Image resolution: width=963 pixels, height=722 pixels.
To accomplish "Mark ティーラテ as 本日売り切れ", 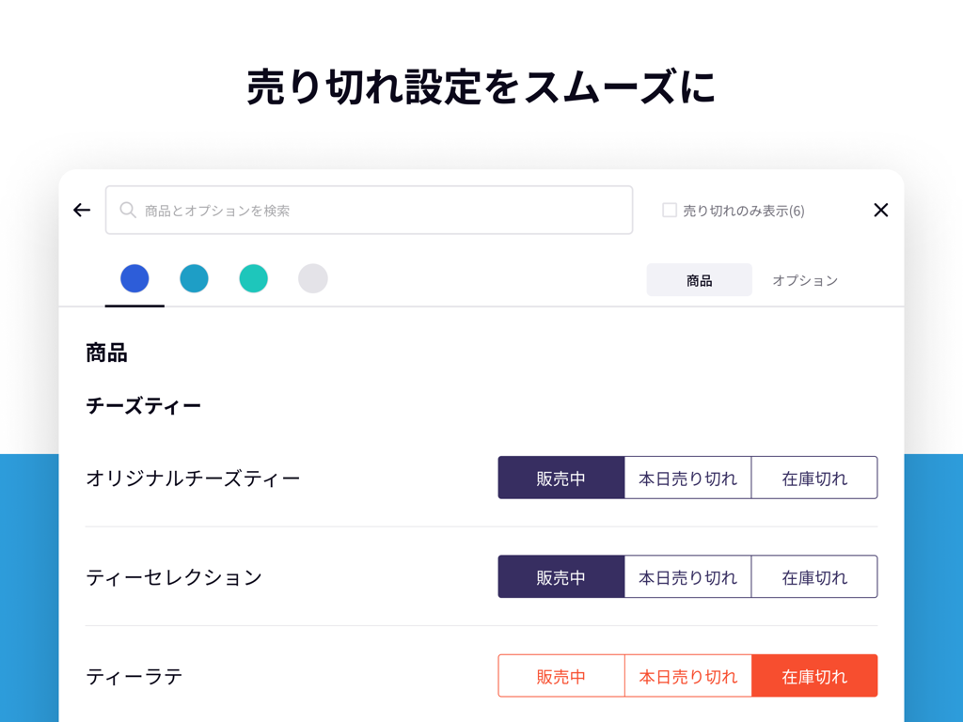I will [687, 676].
